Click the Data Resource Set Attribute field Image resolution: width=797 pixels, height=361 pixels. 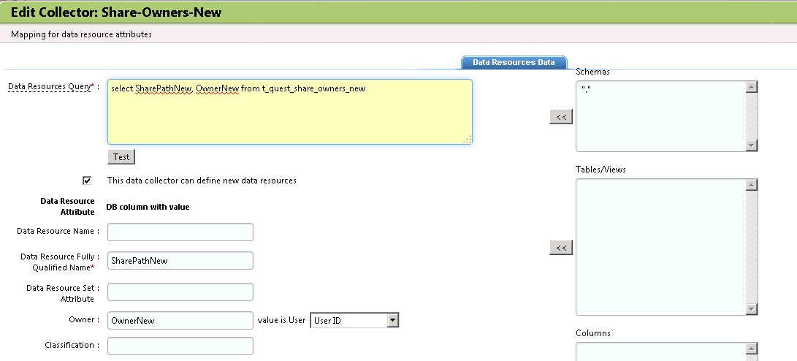coord(180,292)
